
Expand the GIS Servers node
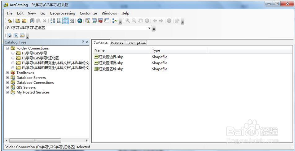(7, 87)
